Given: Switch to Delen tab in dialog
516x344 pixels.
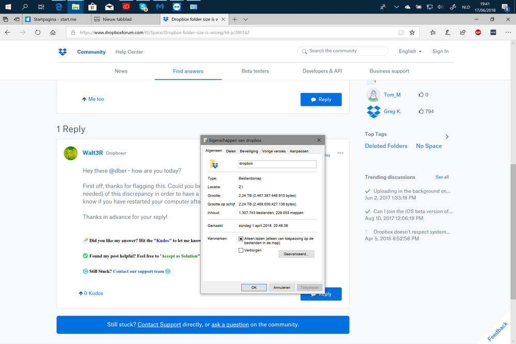Looking at the screenshot, I should (x=231, y=151).
